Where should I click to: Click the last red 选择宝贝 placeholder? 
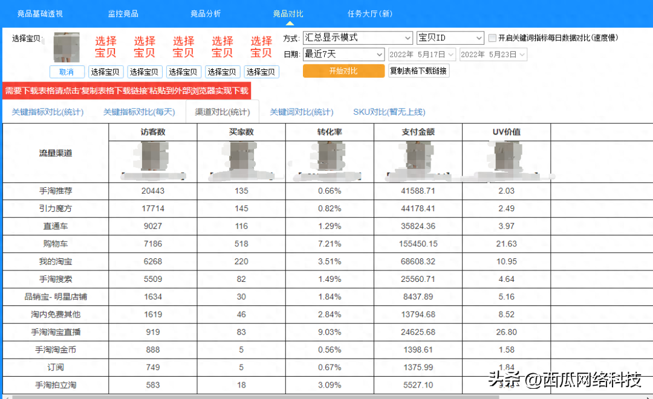coord(261,47)
